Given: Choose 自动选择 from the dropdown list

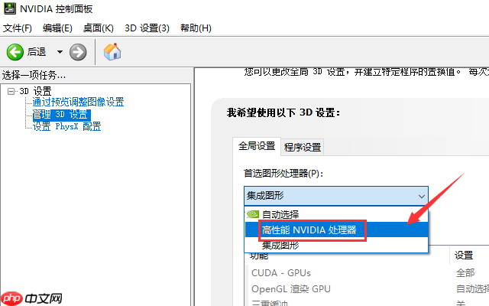Looking at the screenshot, I should [336, 214].
